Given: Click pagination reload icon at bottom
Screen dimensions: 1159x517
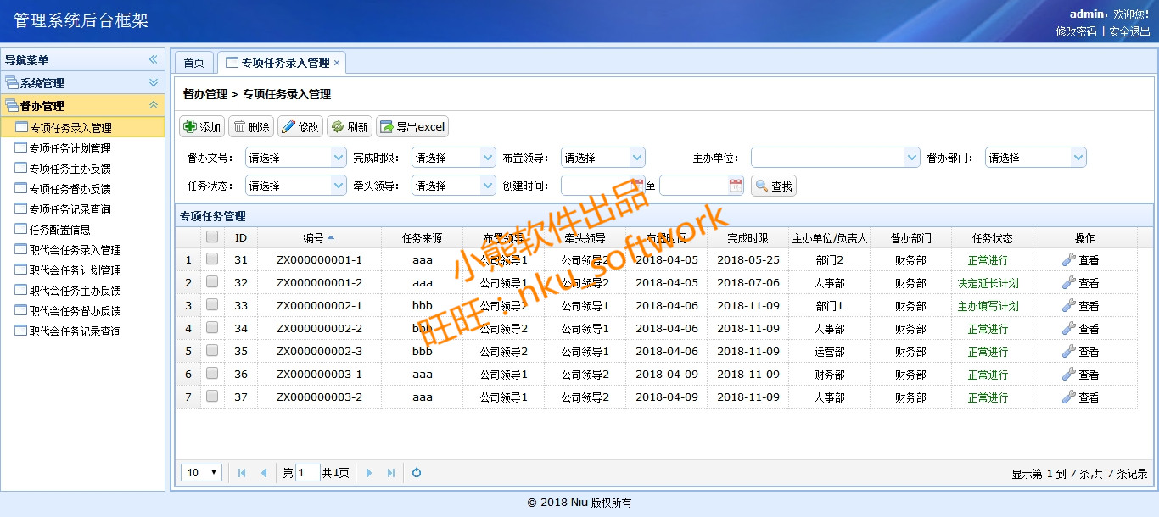Looking at the screenshot, I should [x=417, y=473].
